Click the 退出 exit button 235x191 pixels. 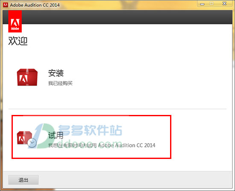pos(23,180)
